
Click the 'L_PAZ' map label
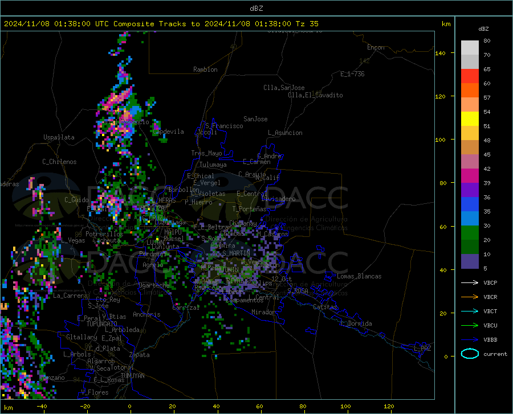(422, 349)
